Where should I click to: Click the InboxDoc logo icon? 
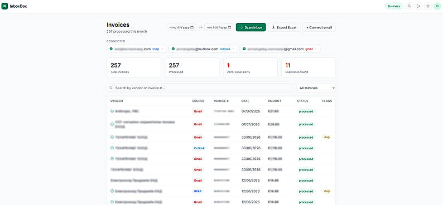pos(5,6)
